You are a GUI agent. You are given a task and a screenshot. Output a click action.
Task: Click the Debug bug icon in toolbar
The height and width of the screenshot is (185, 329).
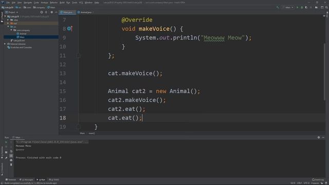coord(302,7)
